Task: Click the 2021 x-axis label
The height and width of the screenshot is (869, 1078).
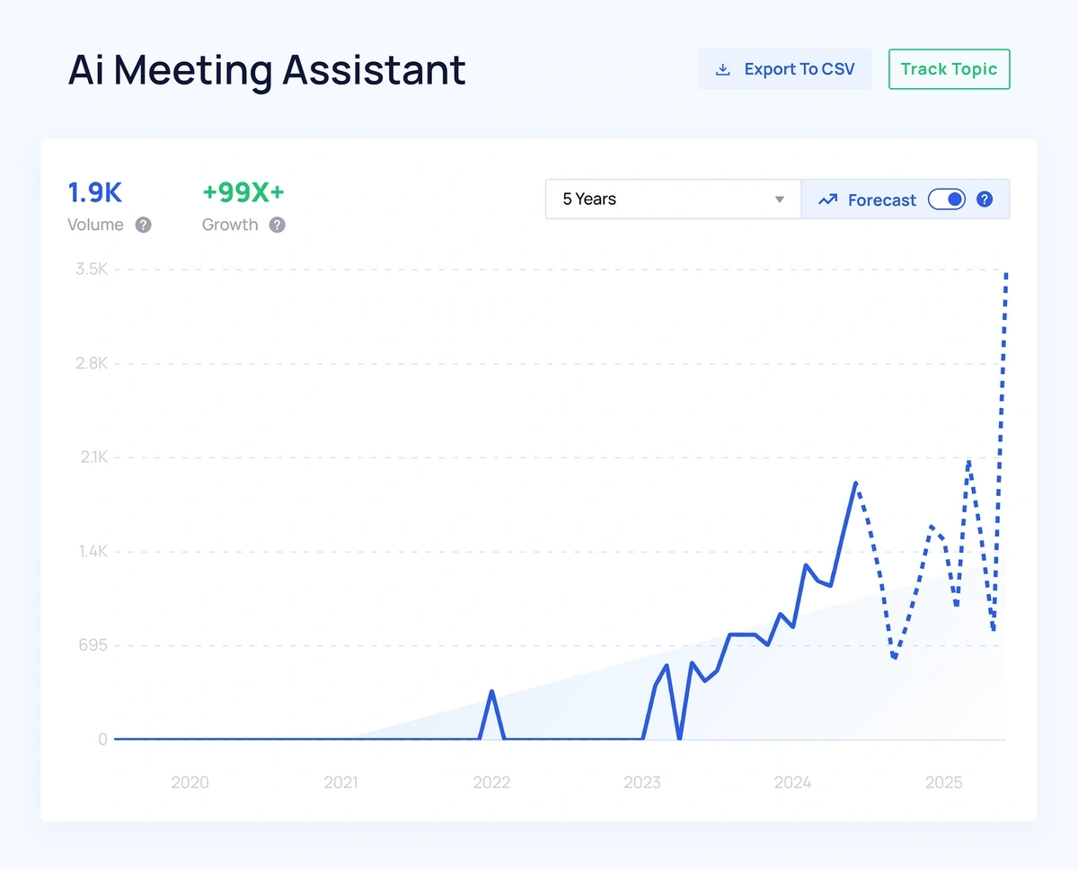Action: [340, 783]
